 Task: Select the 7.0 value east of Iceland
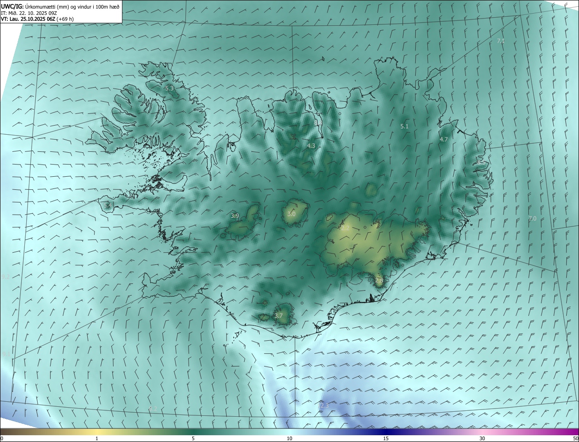(x=532, y=219)
